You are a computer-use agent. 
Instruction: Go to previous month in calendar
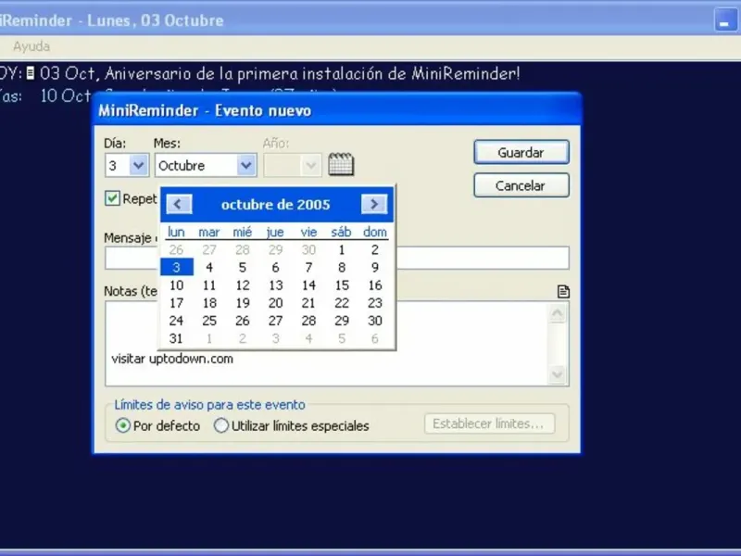pyautogui.click(x=179, y=204)
